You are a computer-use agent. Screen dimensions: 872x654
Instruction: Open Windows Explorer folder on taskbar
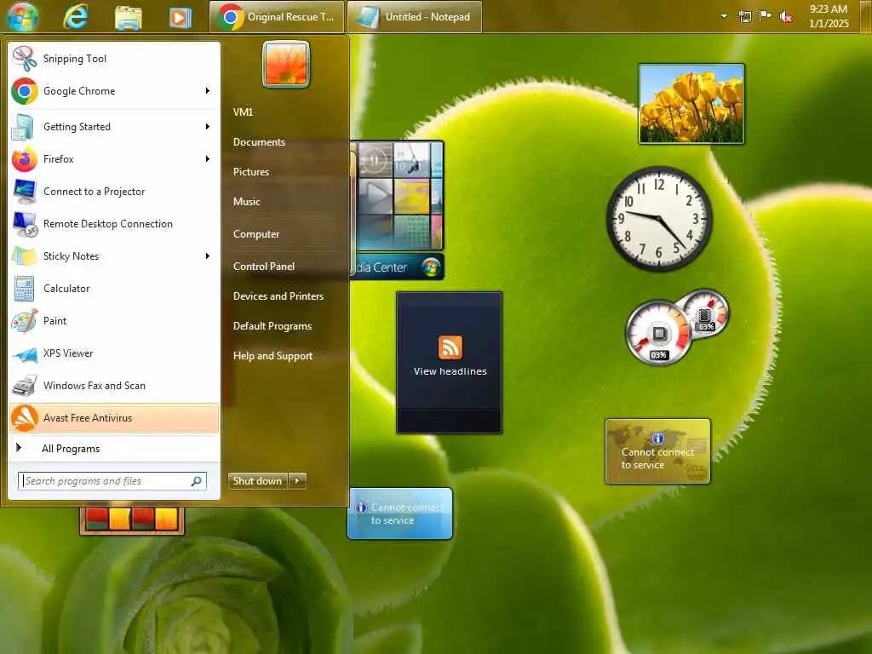pyautogui.click(x=128, y=17)
